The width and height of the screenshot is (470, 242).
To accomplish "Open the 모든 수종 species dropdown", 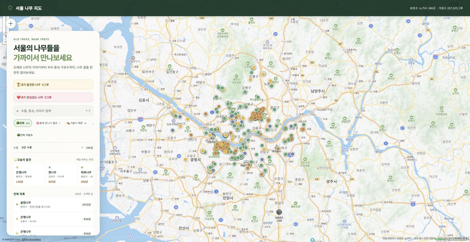I will pos(53,148).
